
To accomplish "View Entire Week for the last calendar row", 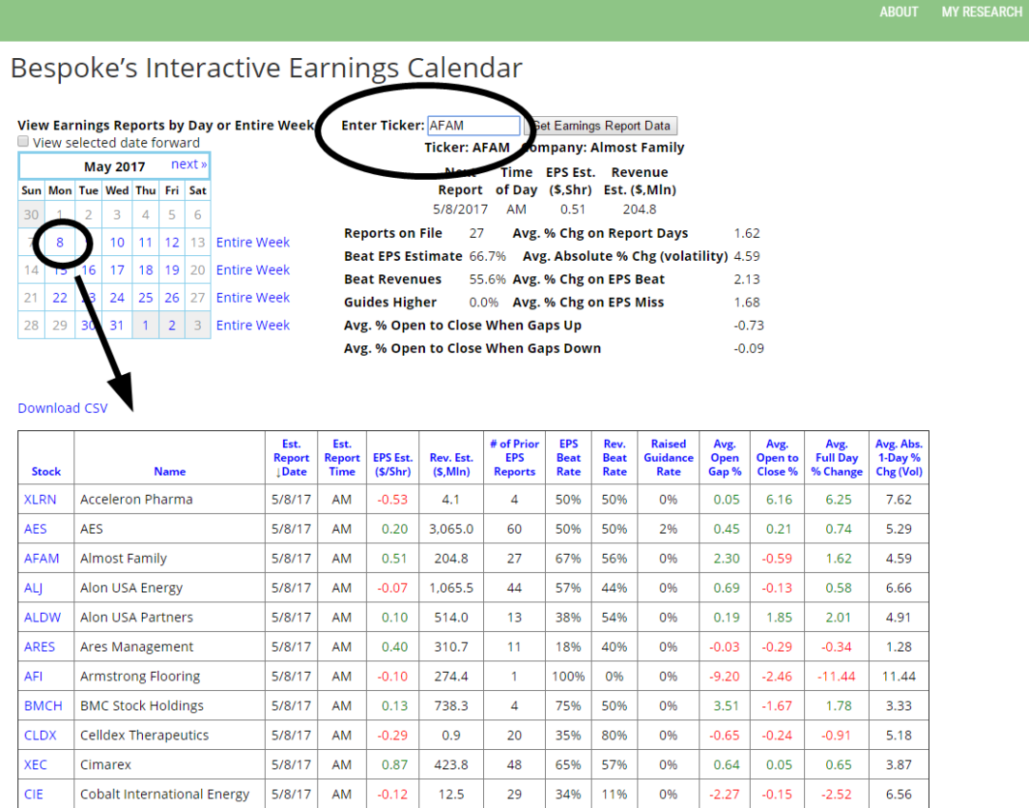I will 252,325.
